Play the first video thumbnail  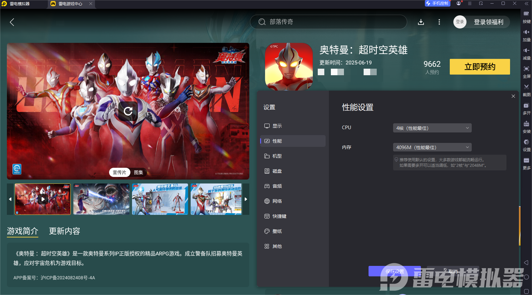[43, 199]
